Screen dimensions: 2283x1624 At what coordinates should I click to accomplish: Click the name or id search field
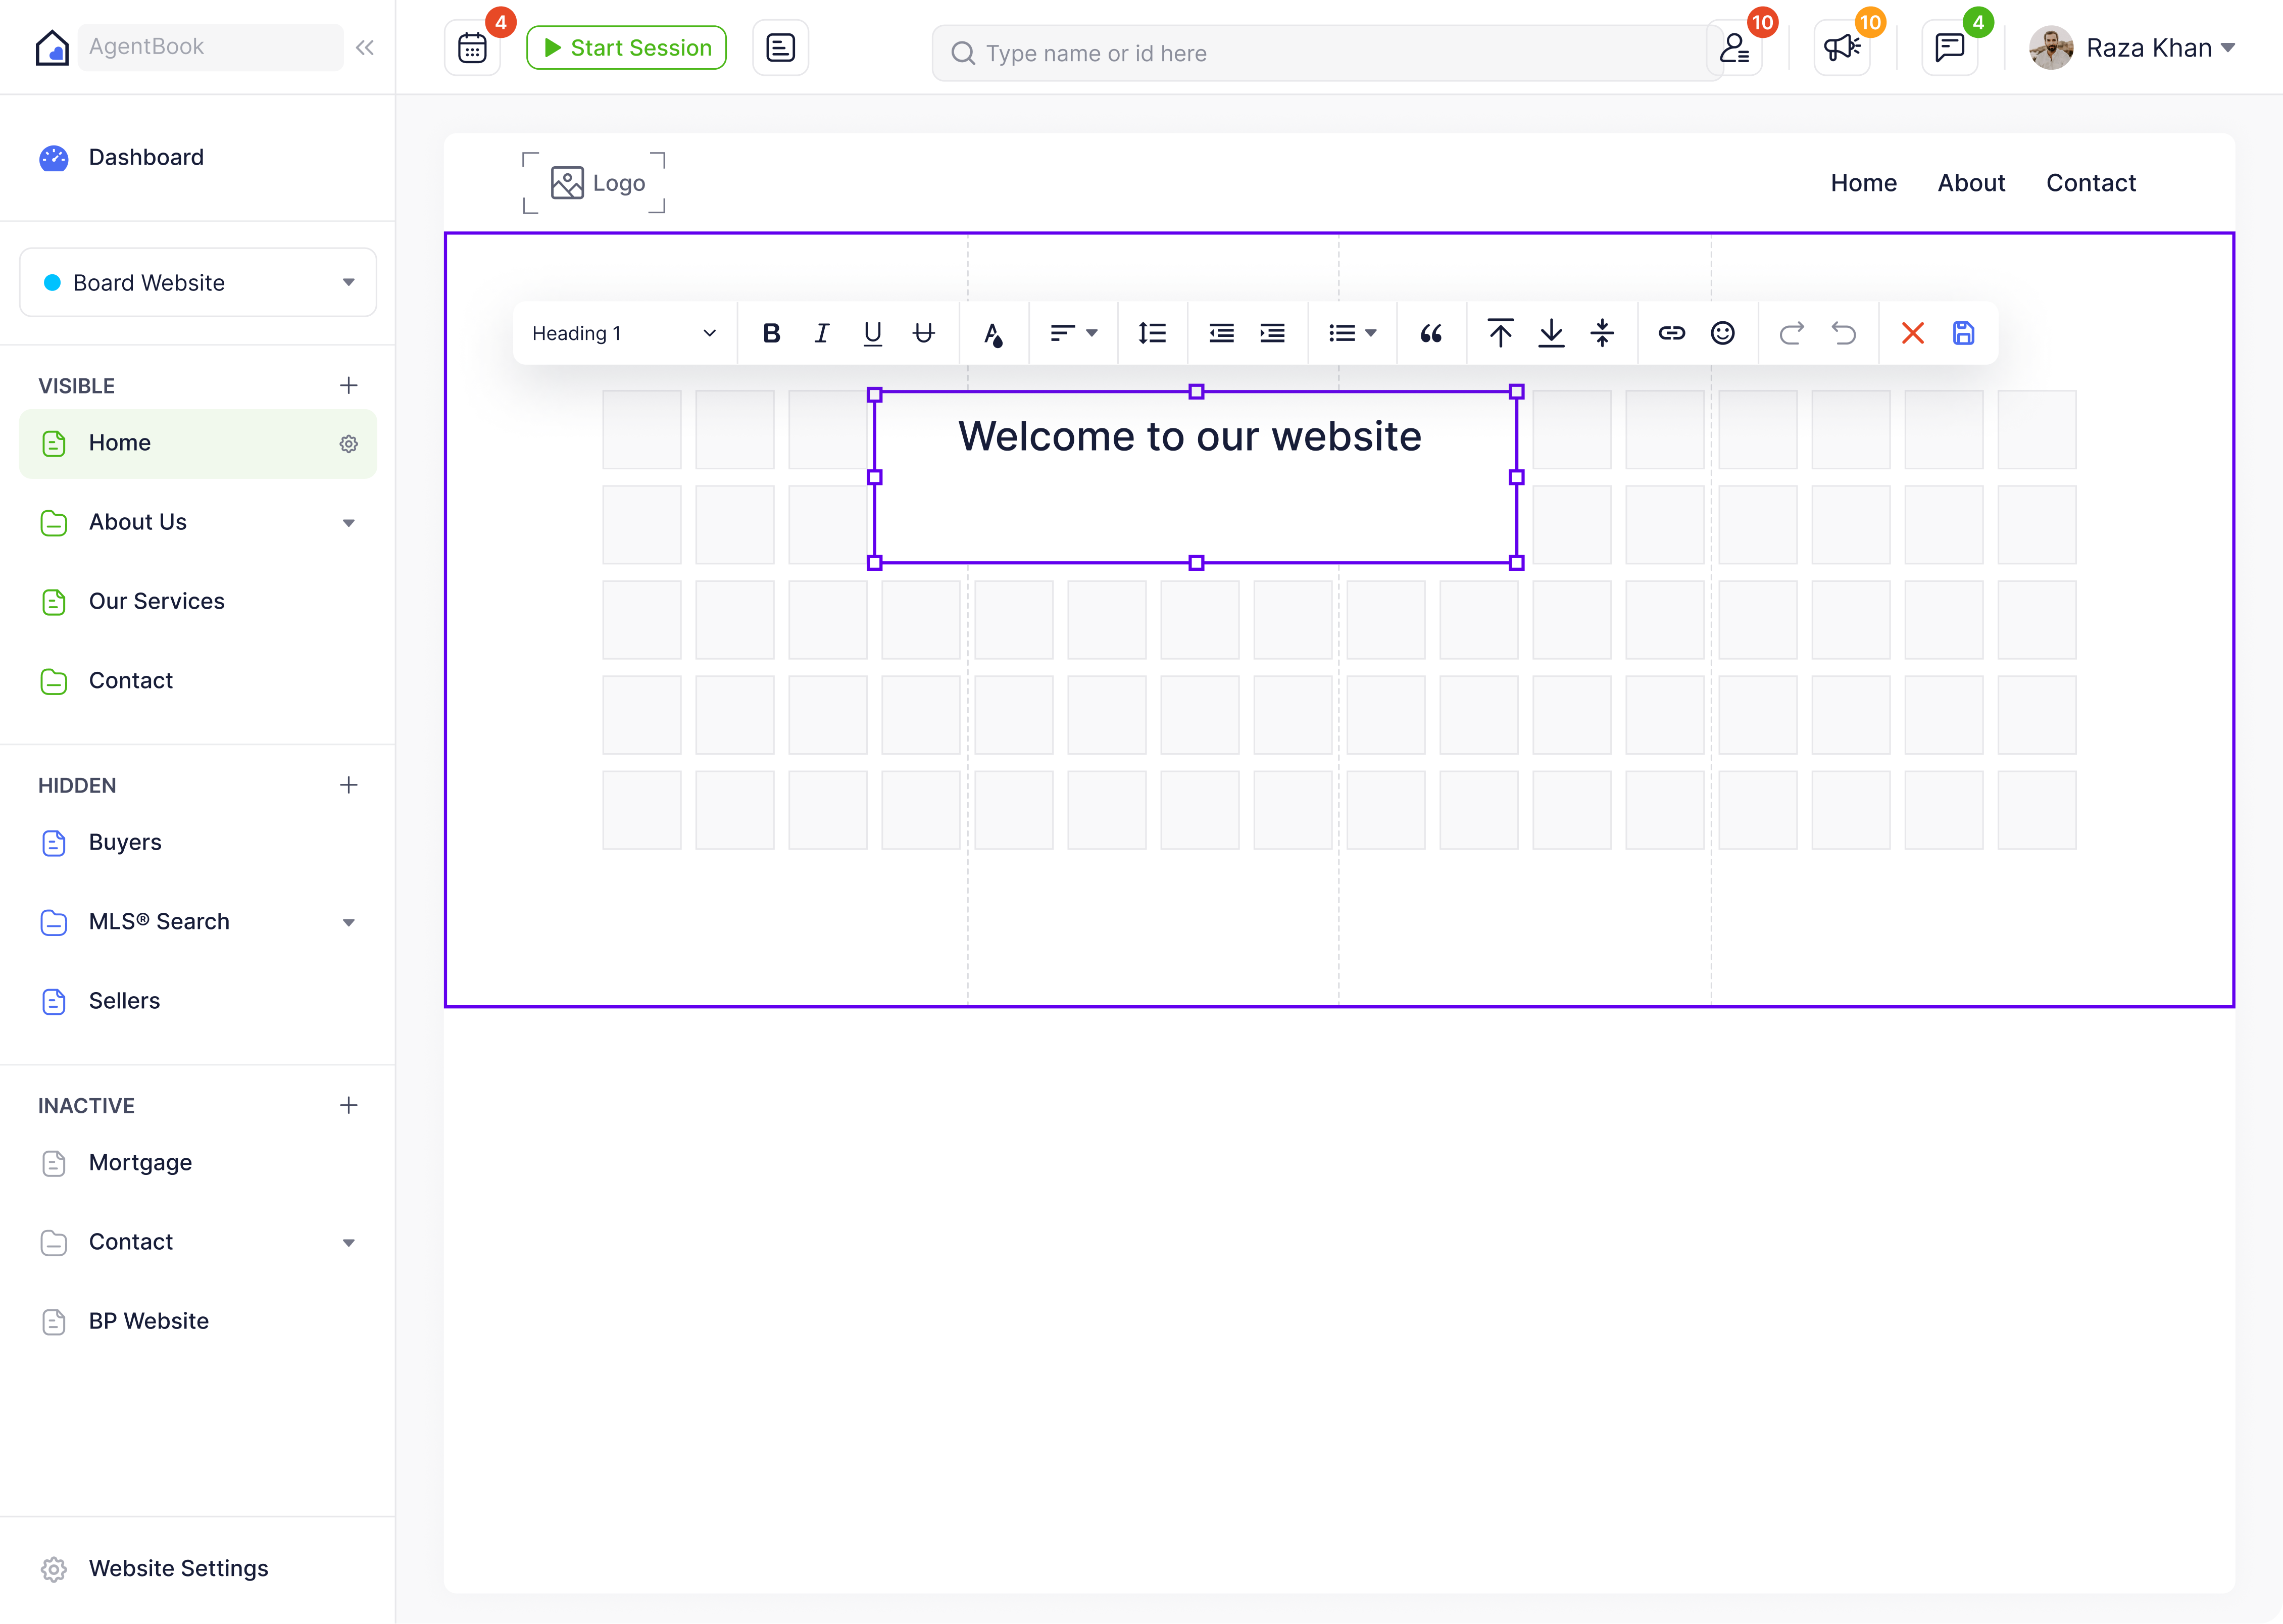(1330, 53)
